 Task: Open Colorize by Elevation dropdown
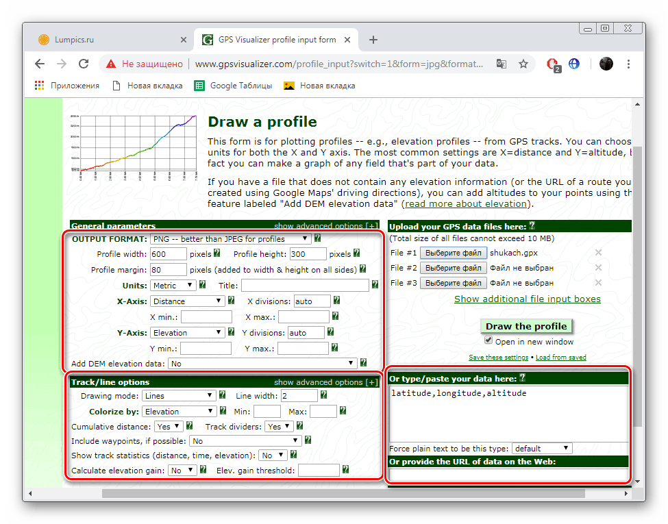coord(180,412)
